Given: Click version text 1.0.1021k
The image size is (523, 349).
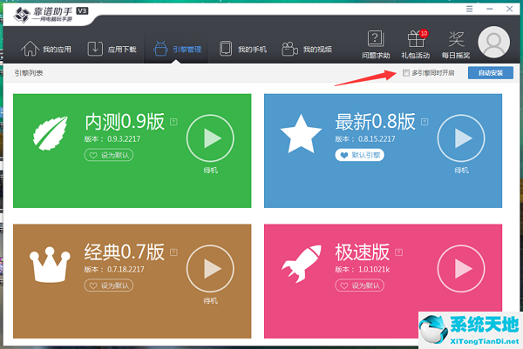Looking at the screenshot, I should (x=374, y=270).
